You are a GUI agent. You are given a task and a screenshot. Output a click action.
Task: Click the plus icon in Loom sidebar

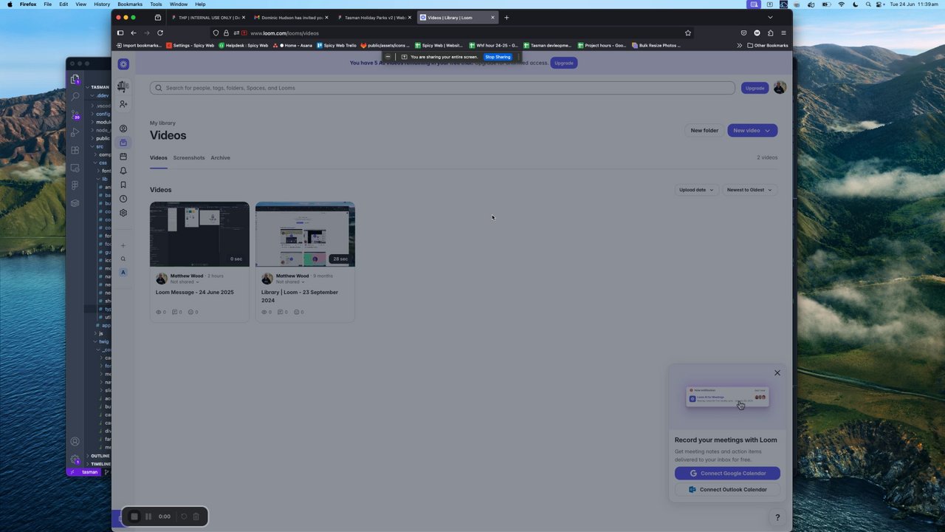(x=123, y=245)
